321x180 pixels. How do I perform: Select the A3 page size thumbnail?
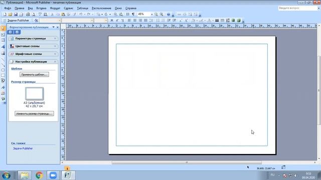(x=34, y=93)
